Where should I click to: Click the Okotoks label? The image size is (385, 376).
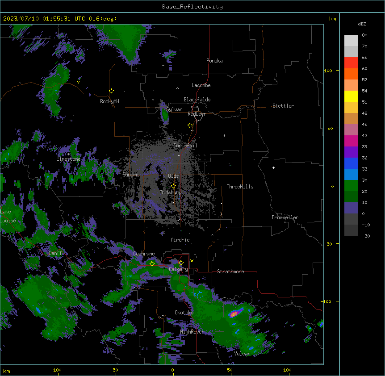coord(184,313)
